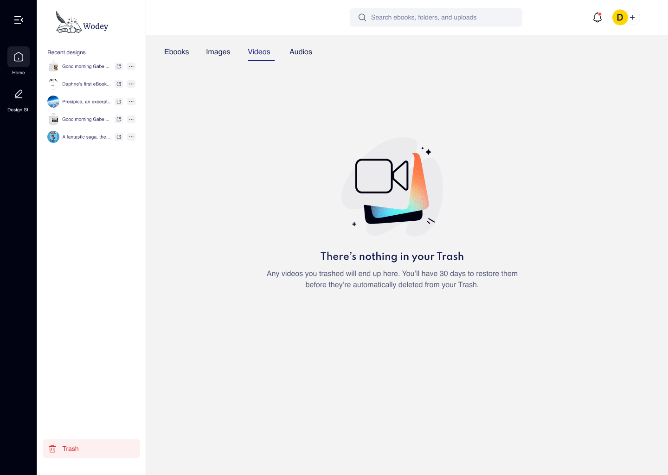Click the Trash button in sidebar
668x475 pixels.
click(91, 449)
